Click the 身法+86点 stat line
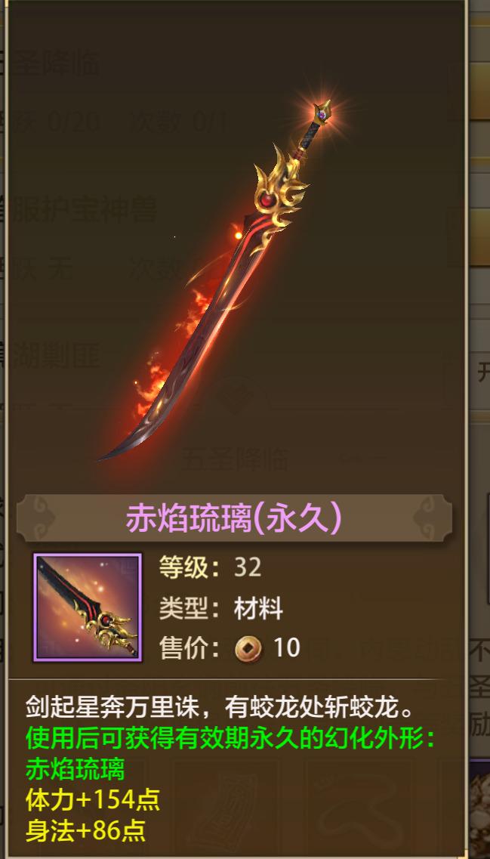Image resolution: width=490 pixels, height=859 pixels. click(x=85, y=830)
